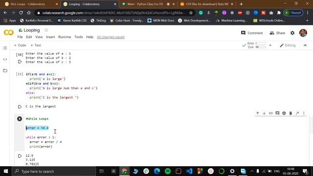This screenshot has height=176, width=313.
Task: Open more cell actions menu
Action: [x=304, y=113]
